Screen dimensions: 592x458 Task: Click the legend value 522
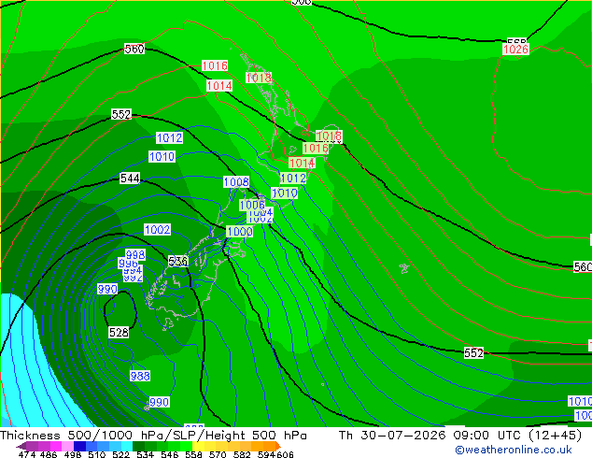[121, 454]
